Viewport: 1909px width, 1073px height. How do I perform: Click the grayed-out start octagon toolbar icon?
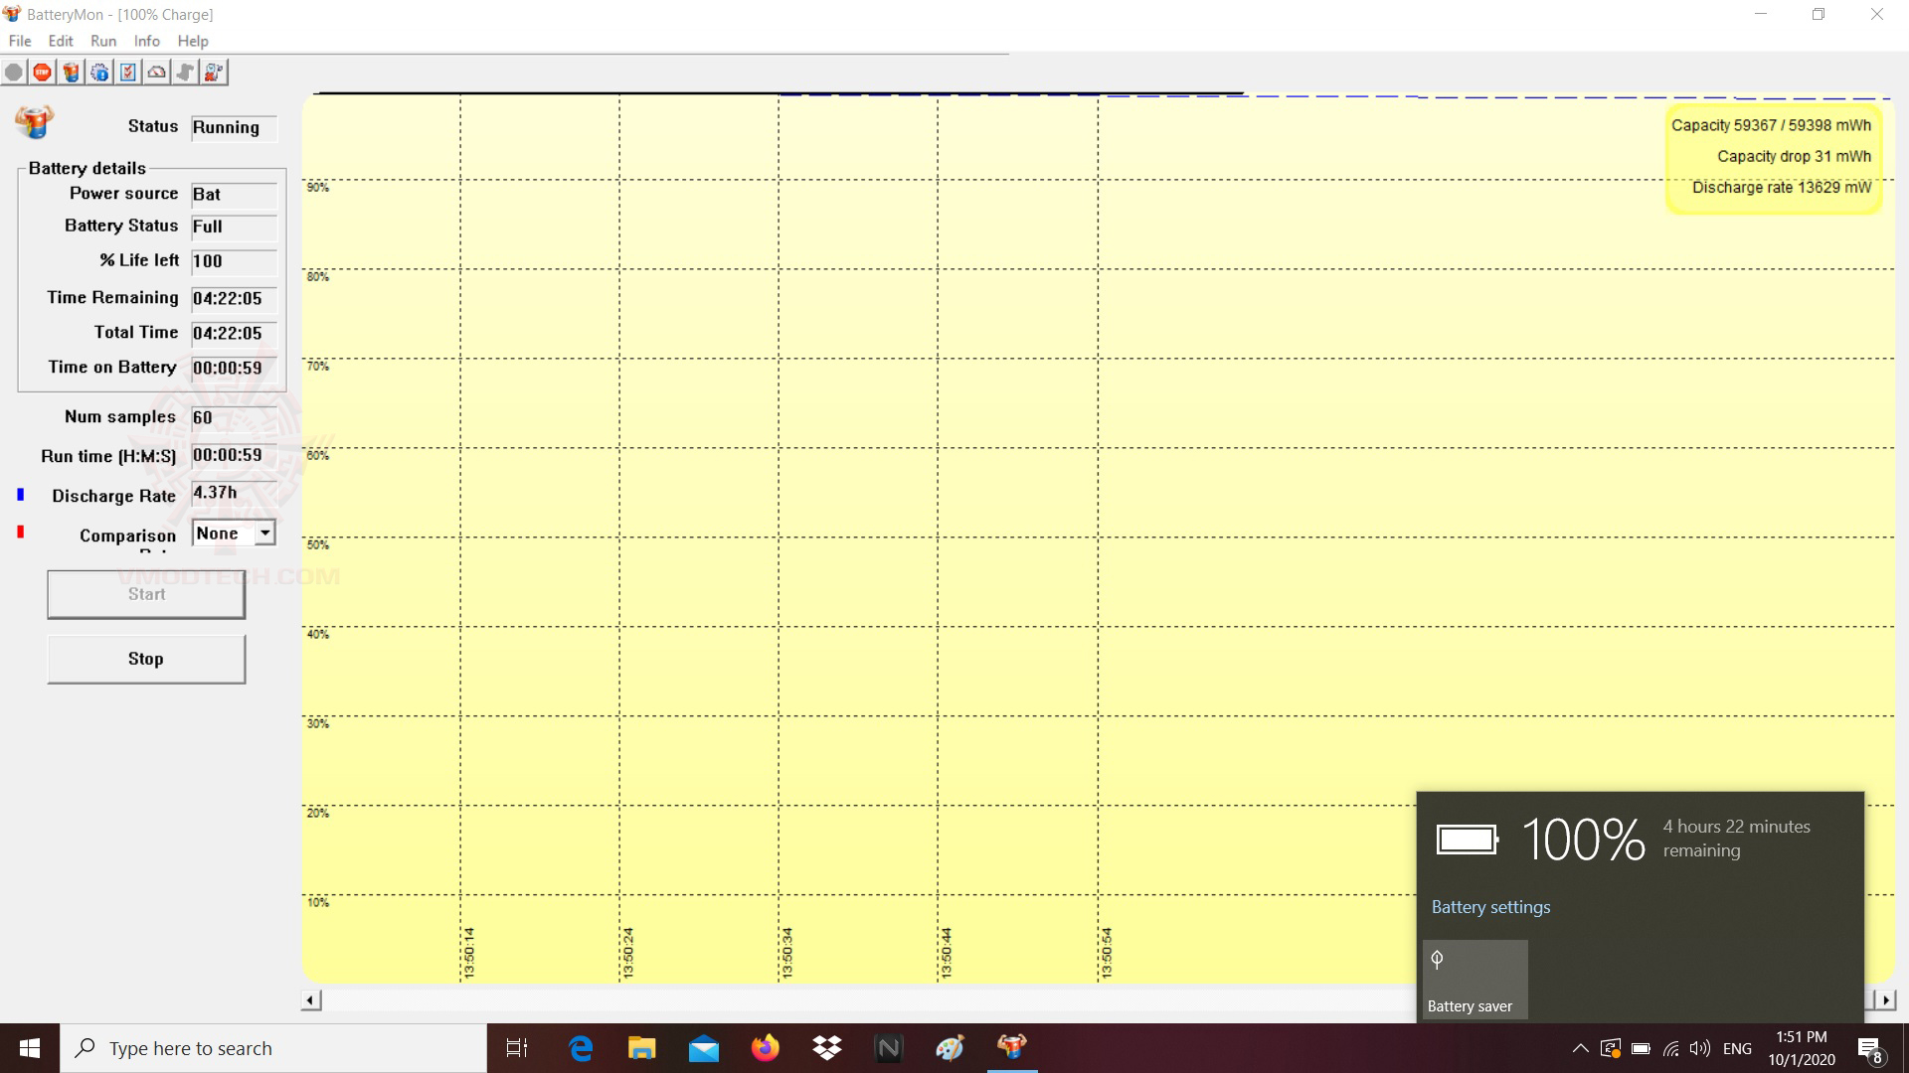(x=14, y=73)
